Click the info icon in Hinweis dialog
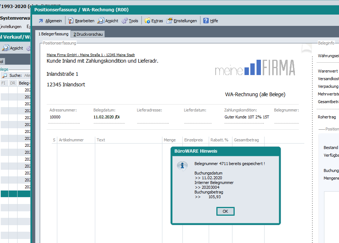The height and width of the screenshot is (243, 339). (x=182, y=166)
